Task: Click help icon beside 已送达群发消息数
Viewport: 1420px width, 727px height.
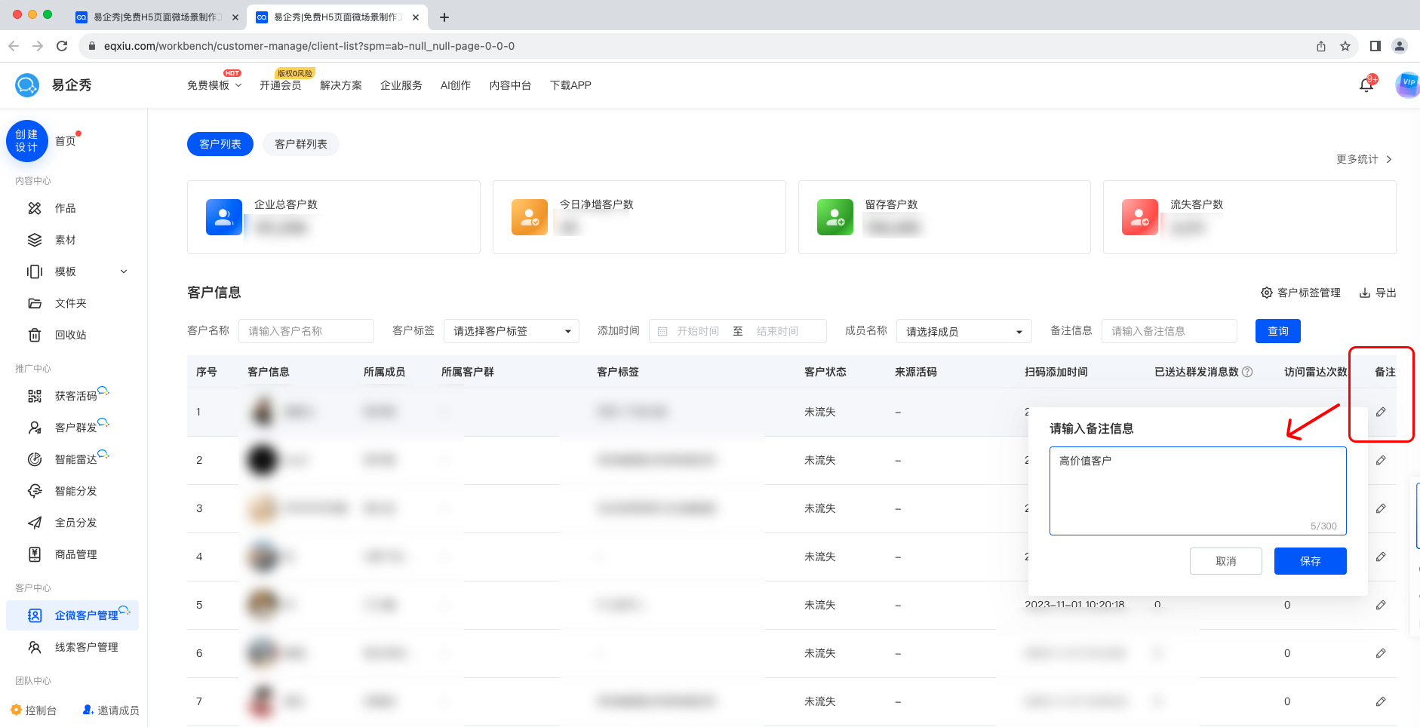Action: point(1247,372)
